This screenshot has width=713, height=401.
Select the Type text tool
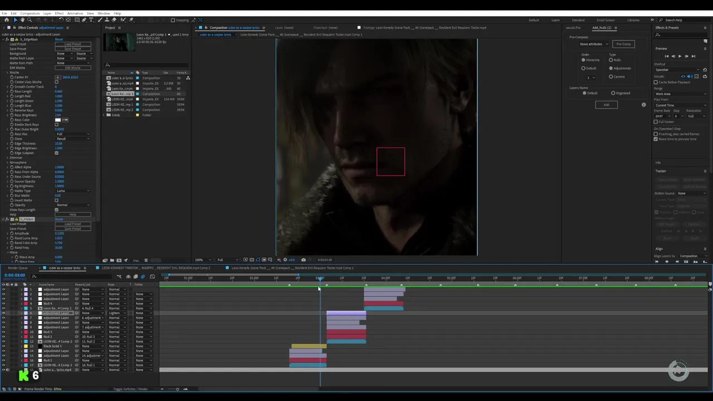91,19
